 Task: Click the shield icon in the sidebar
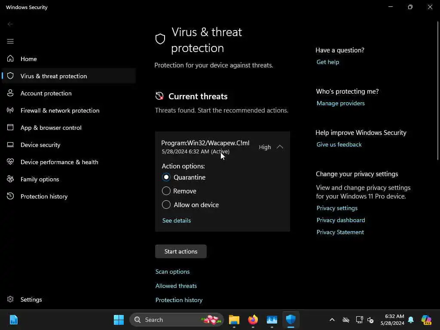click(10, 76)
